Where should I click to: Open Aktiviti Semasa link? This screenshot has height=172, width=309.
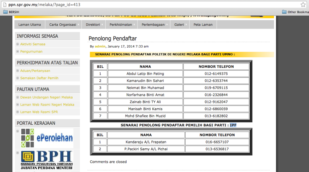33,44
